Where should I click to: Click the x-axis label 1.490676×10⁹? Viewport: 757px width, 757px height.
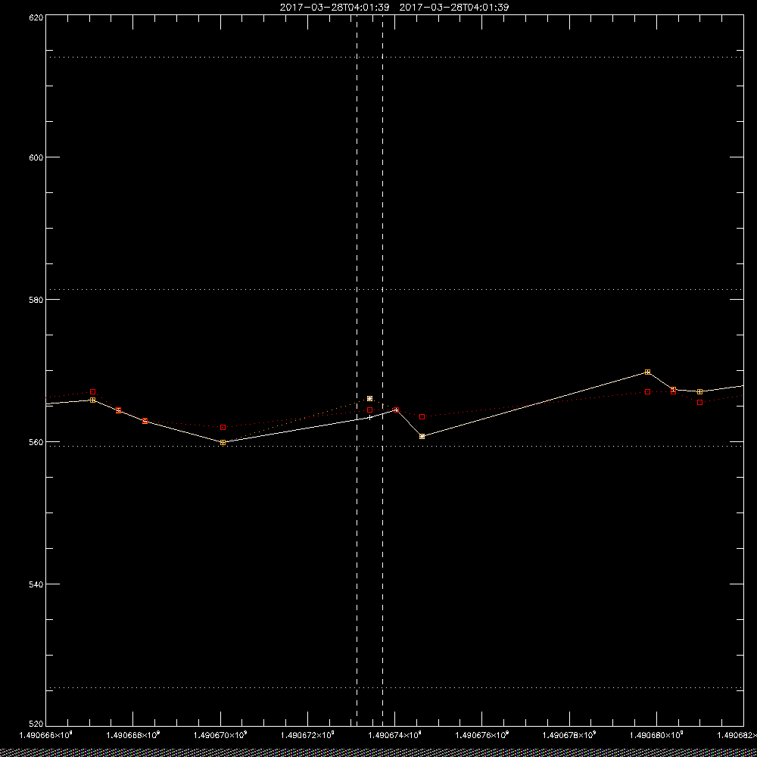(481, 735)
